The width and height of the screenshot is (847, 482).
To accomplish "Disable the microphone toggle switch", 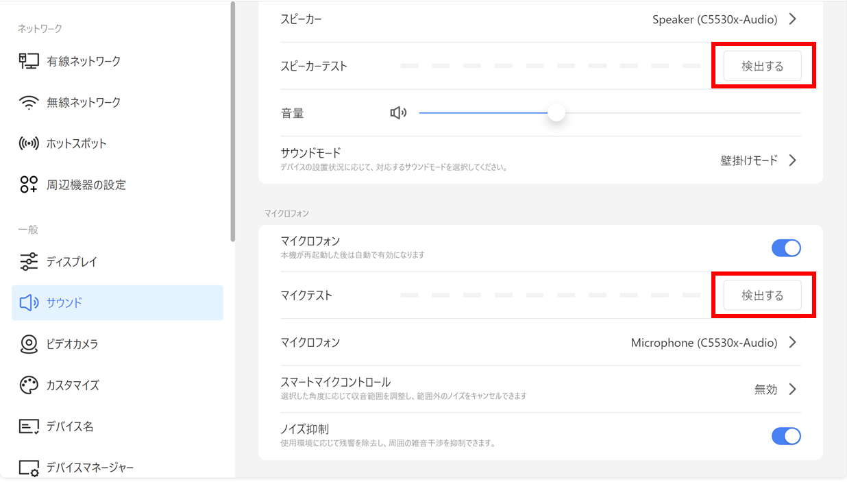I will pyautogui.click(x=786, y=248).
